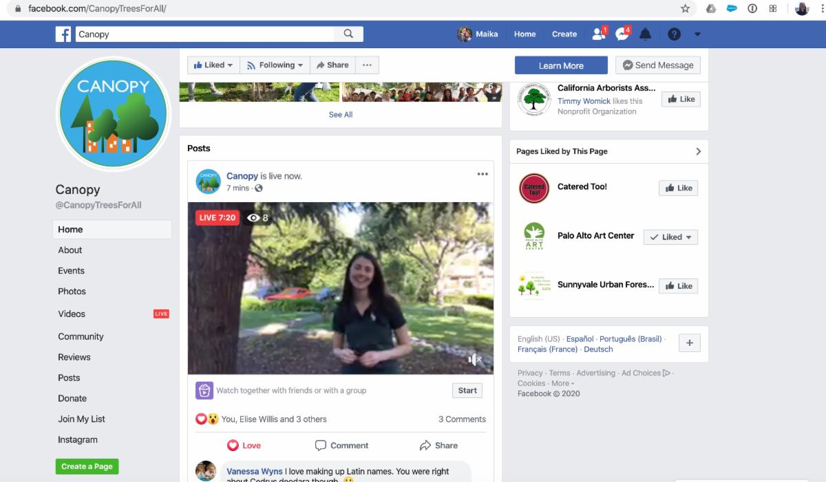Open the help question mark icon
This screenshot has width=826, height=482.
tap(674, 34)
